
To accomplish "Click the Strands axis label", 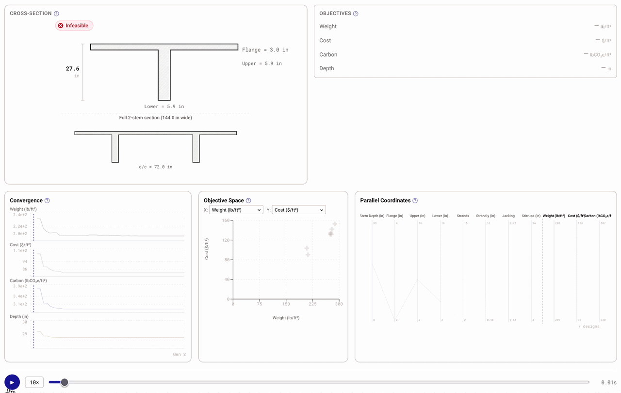I will pos(463,216).
